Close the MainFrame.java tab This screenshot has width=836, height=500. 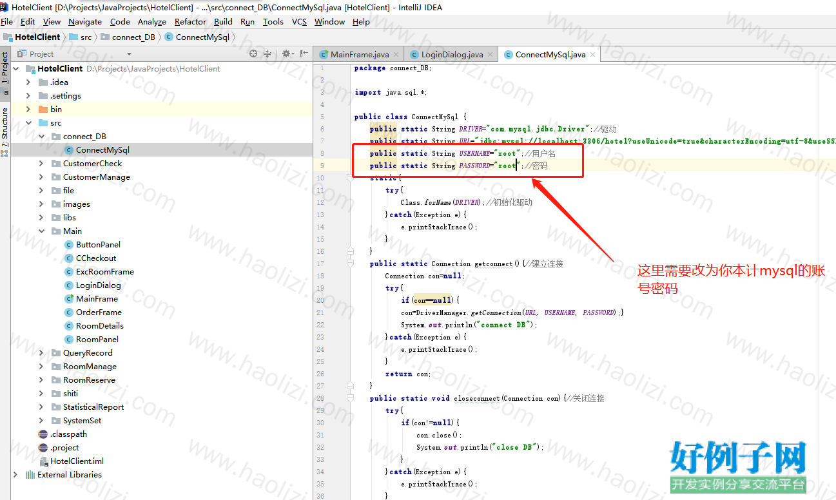tap(396, 55)
